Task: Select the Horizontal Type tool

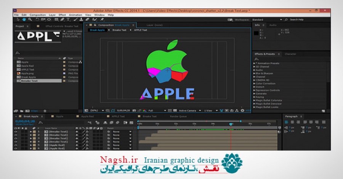Action: [68, 20]
